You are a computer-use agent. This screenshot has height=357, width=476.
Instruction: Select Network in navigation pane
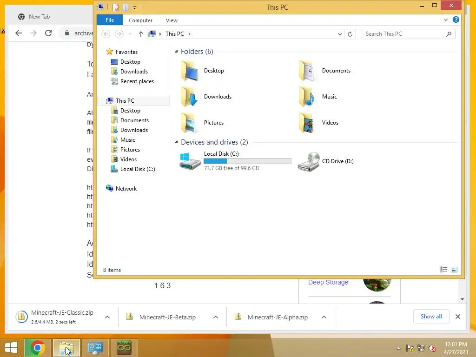(126, 189)
